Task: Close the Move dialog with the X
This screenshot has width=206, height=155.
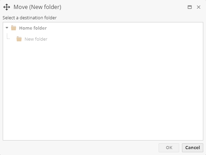Action: [198, 7]
